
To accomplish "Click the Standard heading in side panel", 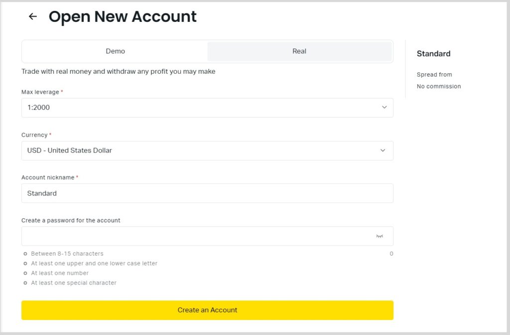I will pyautogui.click(x=433, y=54).
